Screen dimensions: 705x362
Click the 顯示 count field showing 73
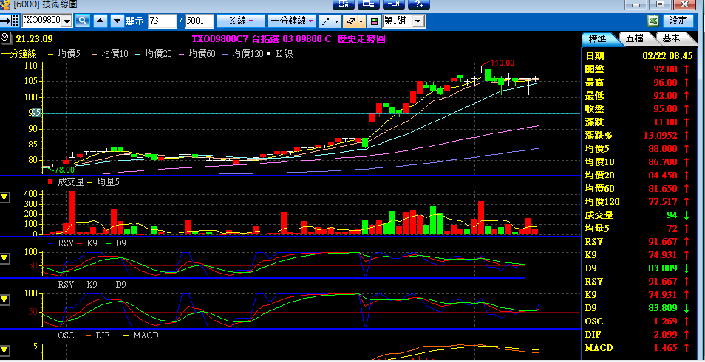tap(163, 21)
